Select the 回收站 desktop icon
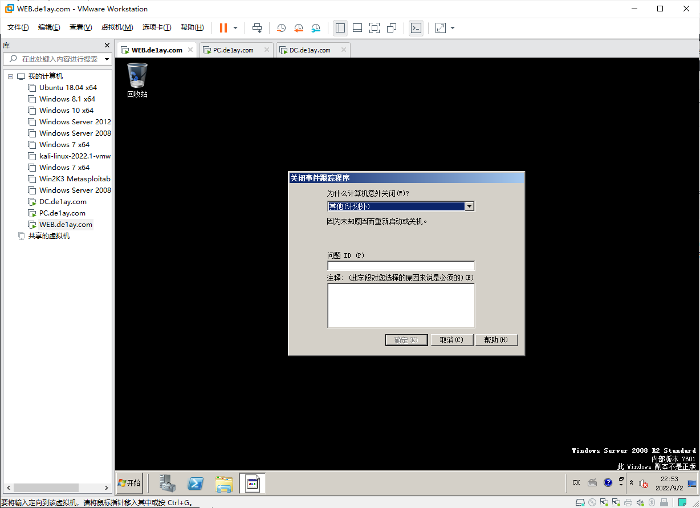The width and height of the screenshot is (700, 508). point(137,80)
